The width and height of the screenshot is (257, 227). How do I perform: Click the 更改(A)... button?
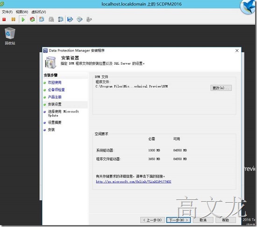(x=221, y=88)
